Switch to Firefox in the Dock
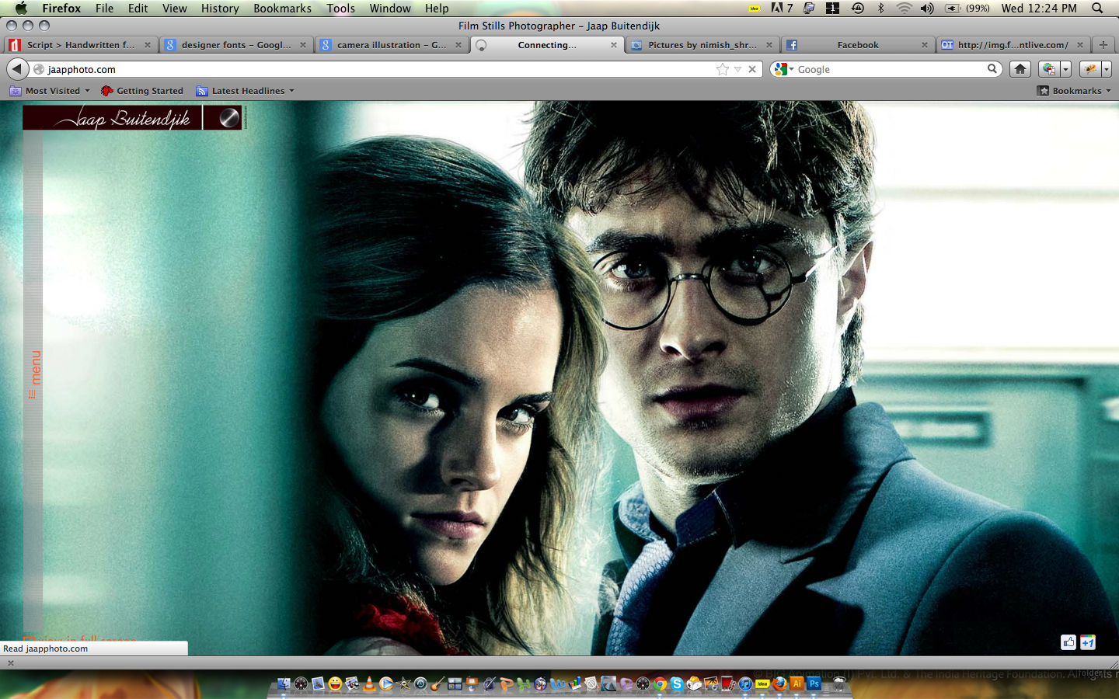Viewport: 1119px width, 699px height. 779,684
